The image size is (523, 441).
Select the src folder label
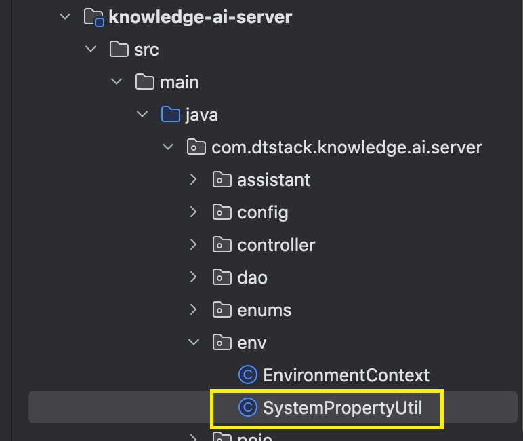[146, 50]
